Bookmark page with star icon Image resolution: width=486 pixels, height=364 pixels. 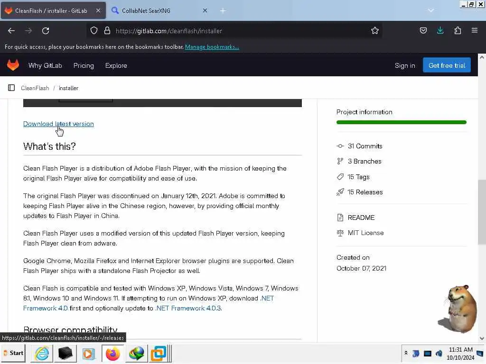coord(375,30)
